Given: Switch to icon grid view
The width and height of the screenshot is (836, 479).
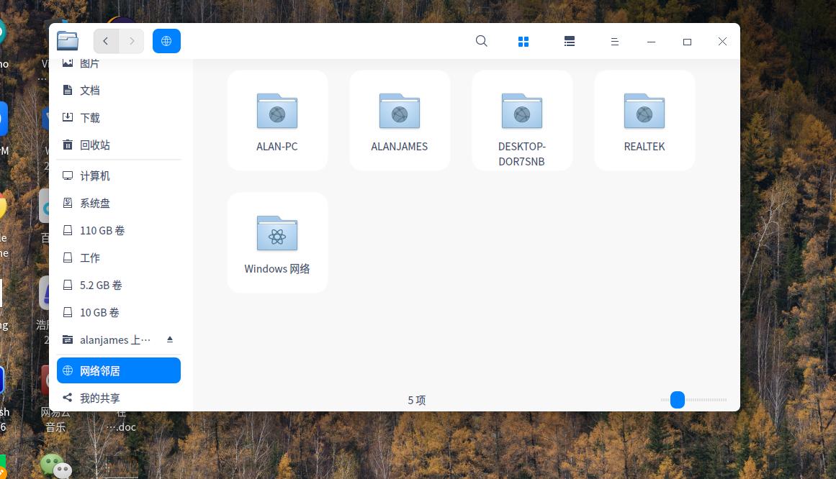Looking at the screenshot, I should pyautogui.click(x=523, y=42).
